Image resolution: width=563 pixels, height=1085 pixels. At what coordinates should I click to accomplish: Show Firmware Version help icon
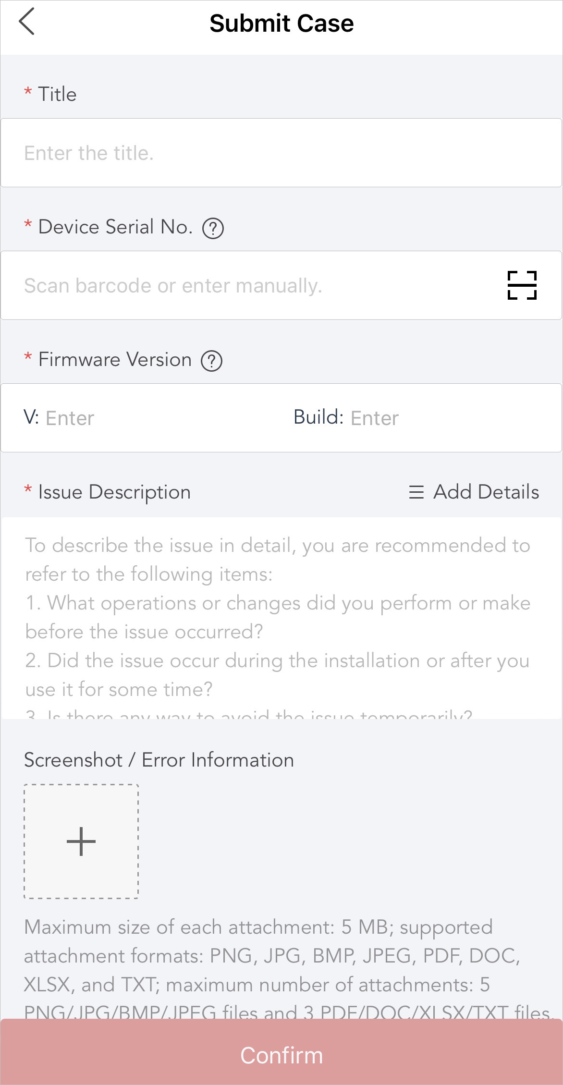click(x=212, y=361)
